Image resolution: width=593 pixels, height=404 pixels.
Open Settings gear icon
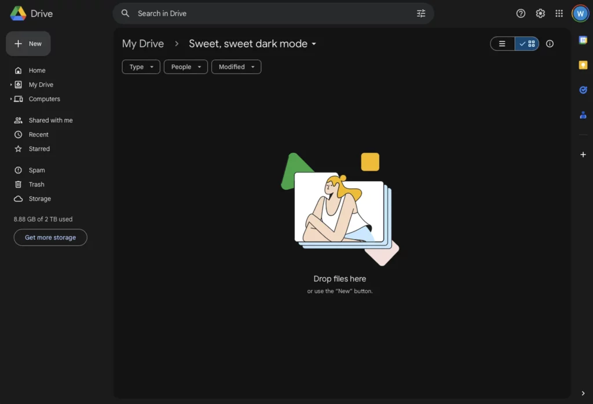click(x=540, y=13)
